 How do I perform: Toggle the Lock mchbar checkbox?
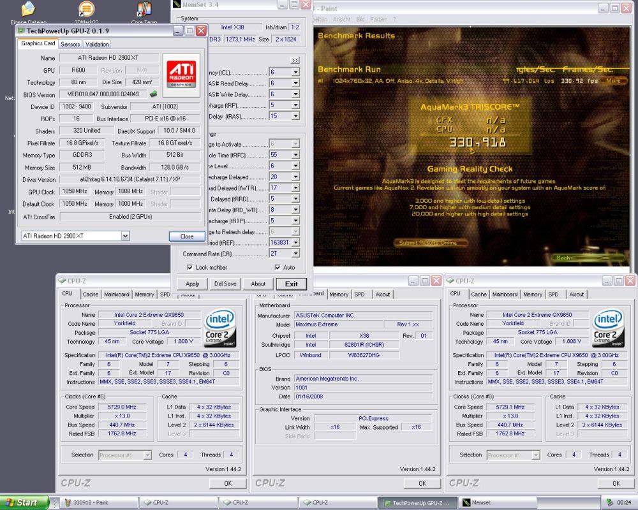[x=190, y=267]
